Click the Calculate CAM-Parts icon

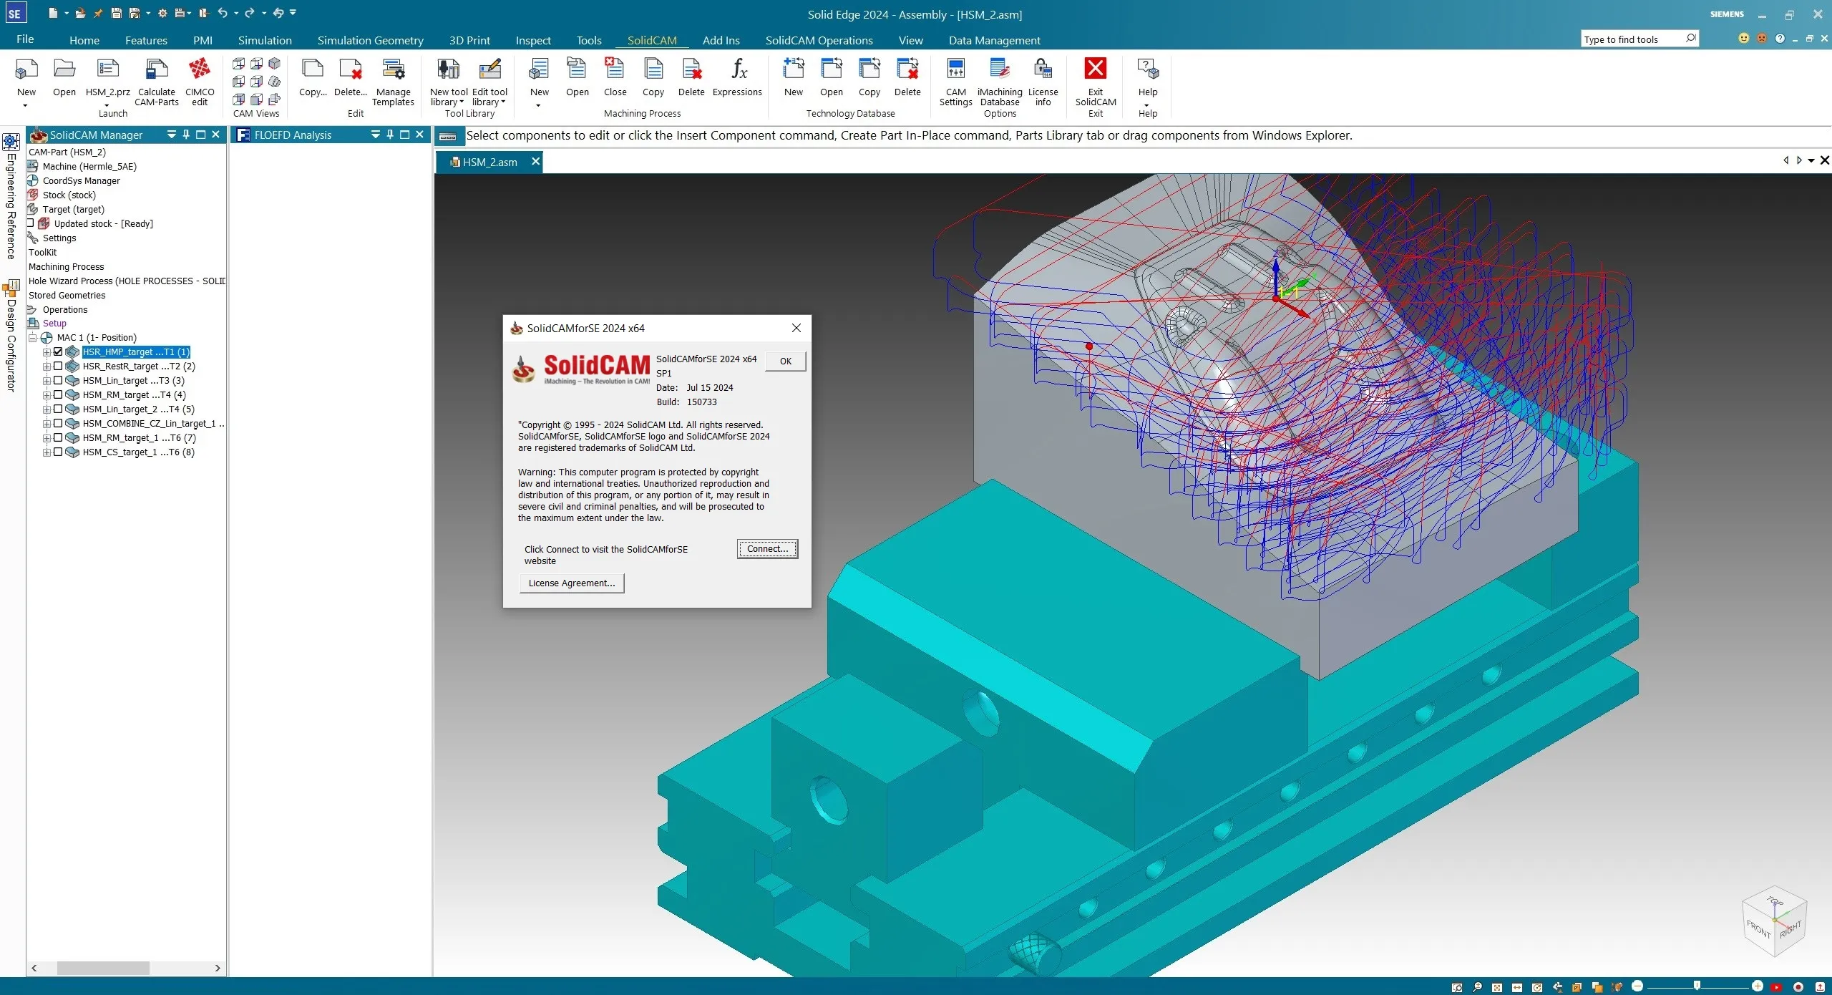[x=156, y=69]
